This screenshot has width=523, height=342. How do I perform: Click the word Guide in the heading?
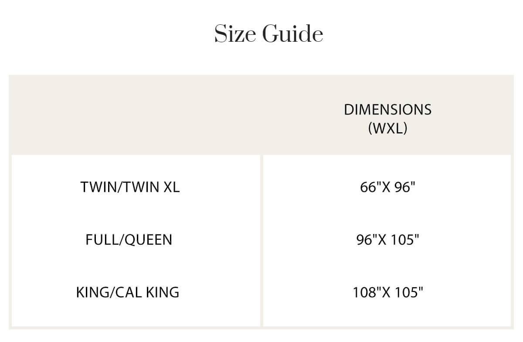[x=292, y=34]
